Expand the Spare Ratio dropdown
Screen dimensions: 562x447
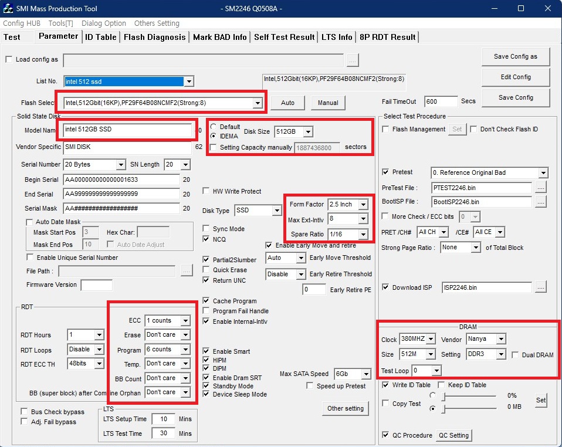tap(363, 234)
